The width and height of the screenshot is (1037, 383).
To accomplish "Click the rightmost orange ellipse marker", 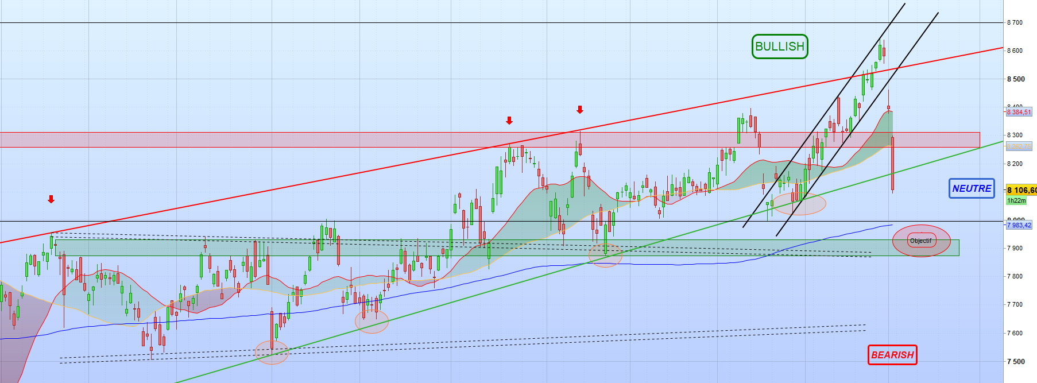I will 799,203.
